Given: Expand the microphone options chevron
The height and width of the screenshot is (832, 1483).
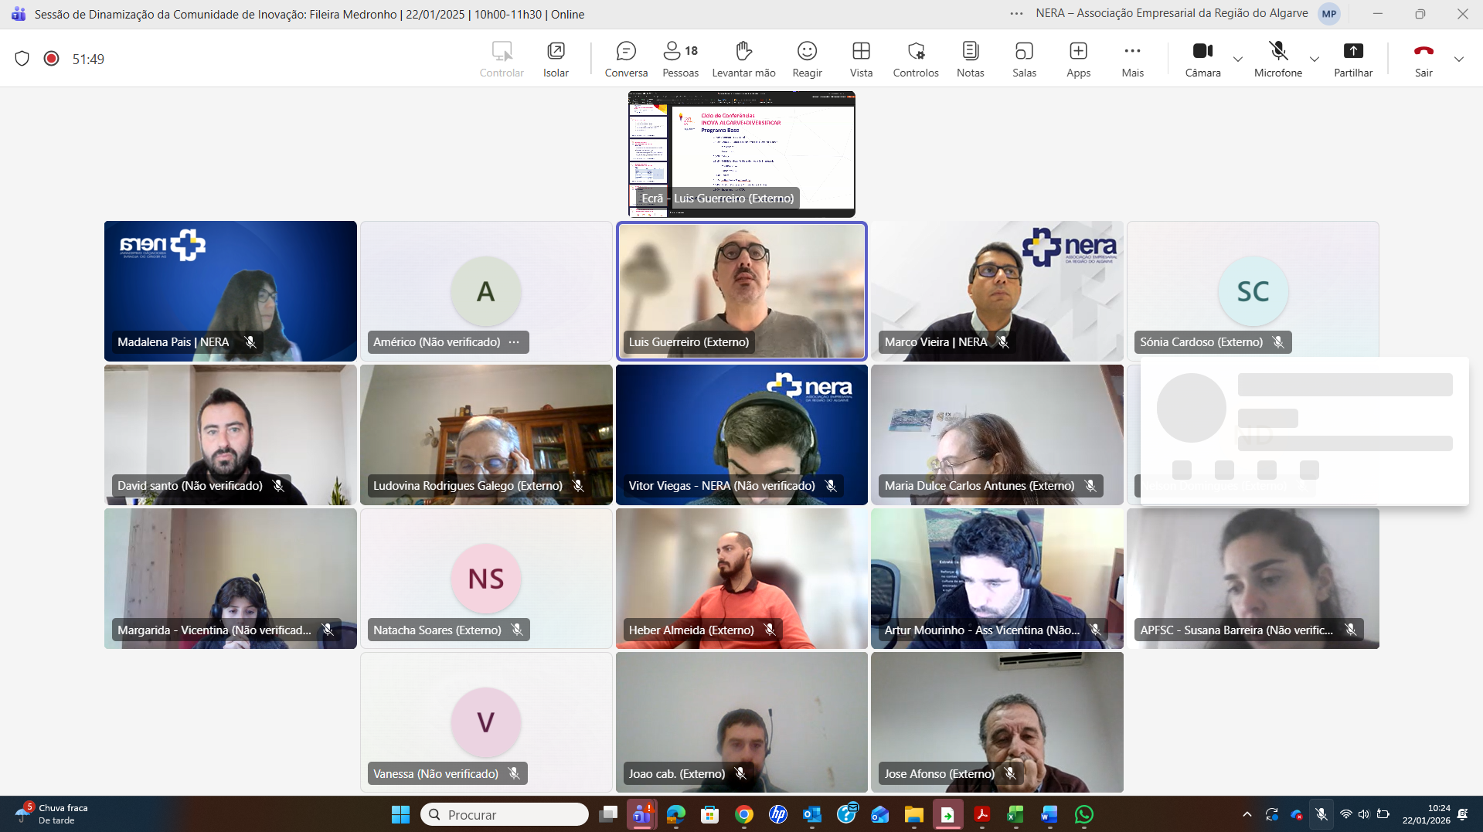Looking at the screenshot, I should 1314,59.
